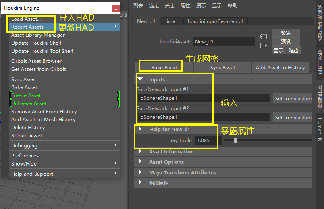Screen dimensions: 324x209
Task: Click the houdiniAsset name field
Action: (x=224, y=42)
